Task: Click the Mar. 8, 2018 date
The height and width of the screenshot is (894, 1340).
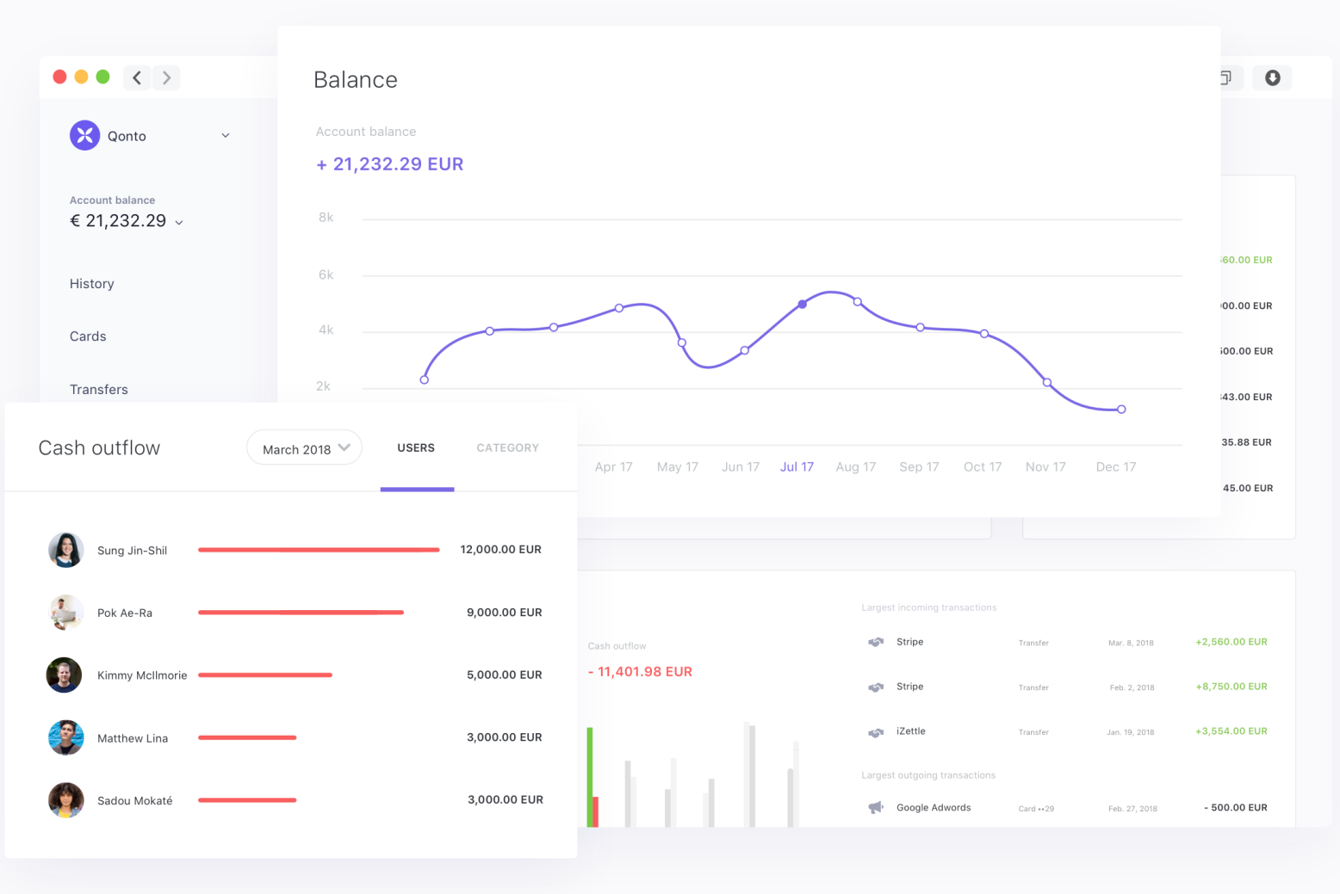Action: (1131, 643)
